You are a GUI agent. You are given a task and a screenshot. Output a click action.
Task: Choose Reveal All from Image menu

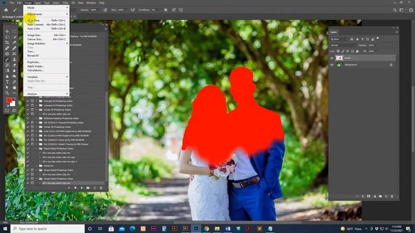point(47,56)
